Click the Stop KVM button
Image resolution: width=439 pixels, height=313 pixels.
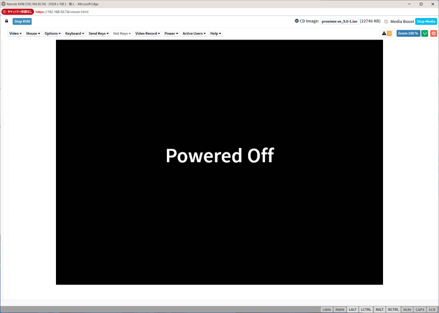[x=22, y=21]
